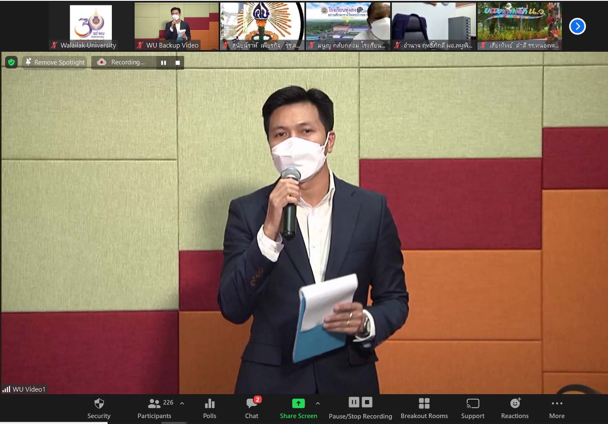Expand the Share Screen options caret

(318, 403)
